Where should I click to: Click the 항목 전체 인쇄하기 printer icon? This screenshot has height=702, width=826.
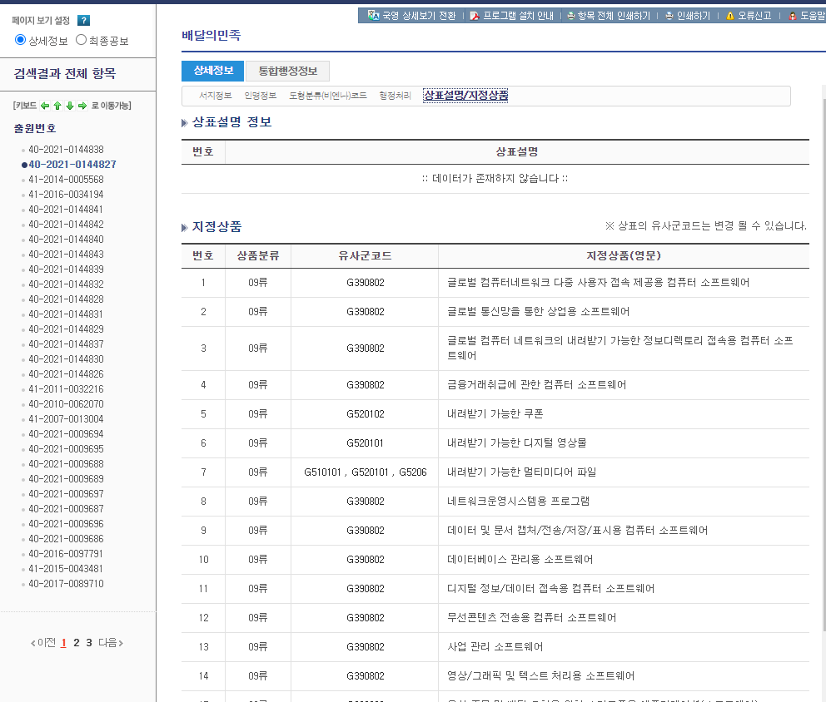click(571, 16)
